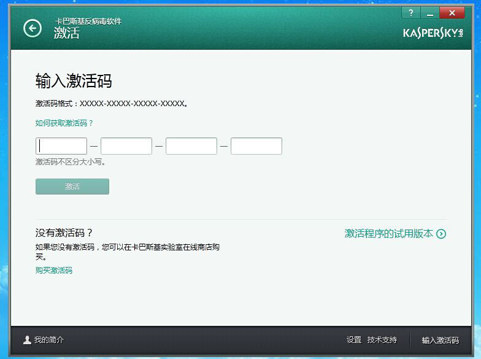Click the person icon next to 我的简介
This screenshot has height=359, width=481.
pyautogui.click(x=27, y=340)
